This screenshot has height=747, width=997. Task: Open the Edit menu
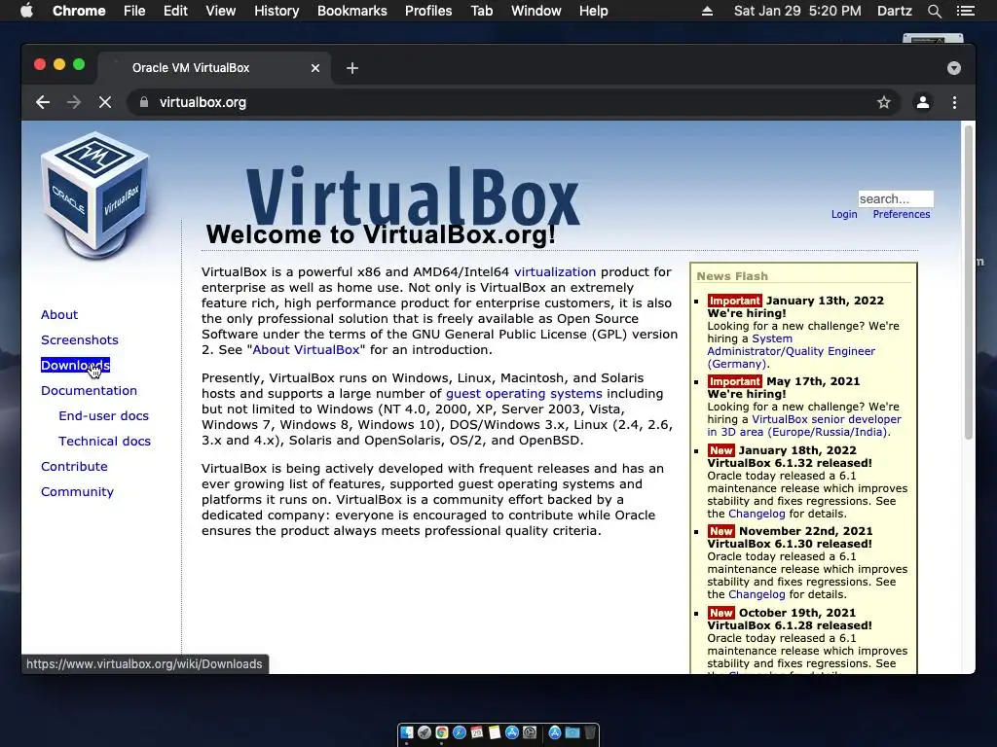175,11
